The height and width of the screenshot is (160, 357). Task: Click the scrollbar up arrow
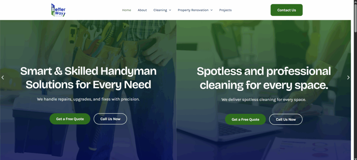tap(355, 1)
